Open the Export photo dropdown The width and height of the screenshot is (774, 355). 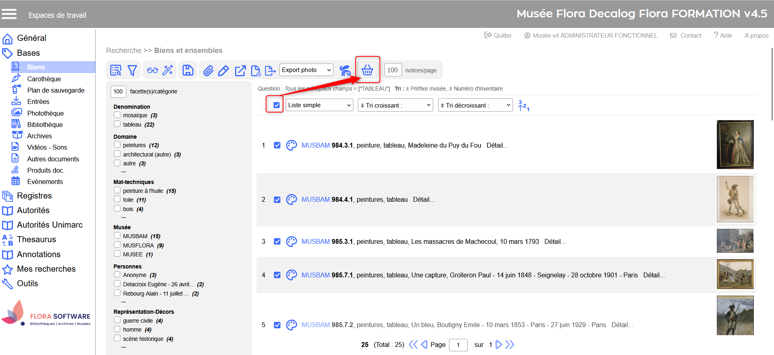coord(306,70)
